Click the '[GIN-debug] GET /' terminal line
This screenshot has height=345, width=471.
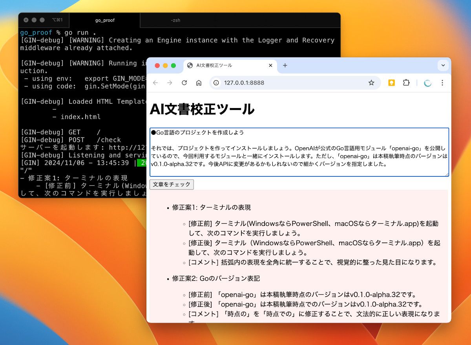coord(60,132)
